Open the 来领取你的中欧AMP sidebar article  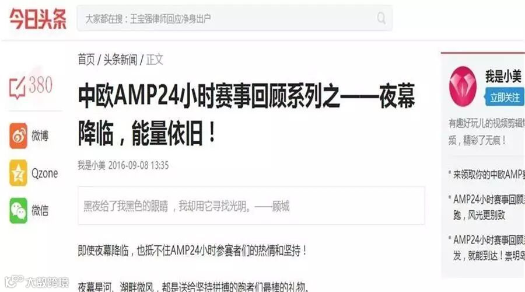(x=489, y=175)
